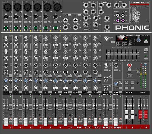Switch the equalizer MAIN/AUX 1 button
The image size is (152, 134).
[x=146, y=50]
